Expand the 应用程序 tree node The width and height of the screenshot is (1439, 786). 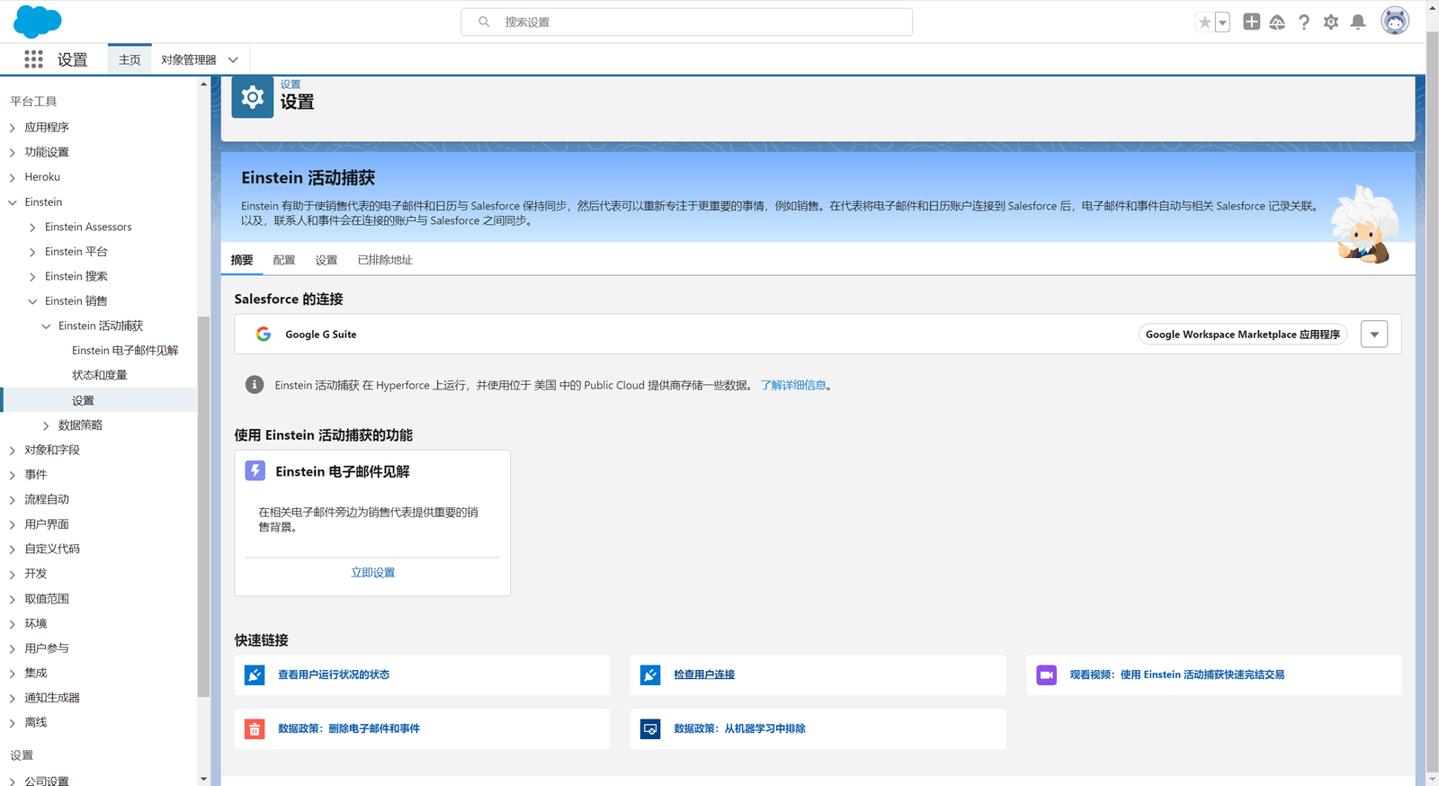13,128
